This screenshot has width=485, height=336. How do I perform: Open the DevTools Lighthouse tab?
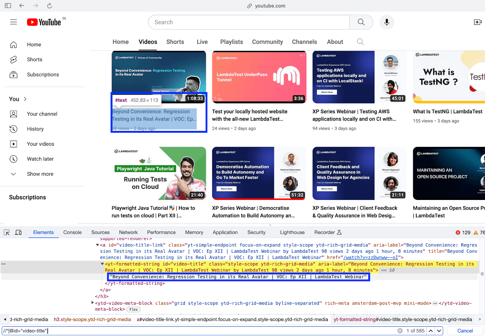click(292, 232)
